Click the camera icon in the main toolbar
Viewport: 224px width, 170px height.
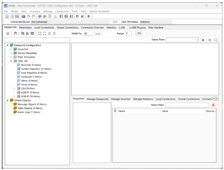[23, 16]
